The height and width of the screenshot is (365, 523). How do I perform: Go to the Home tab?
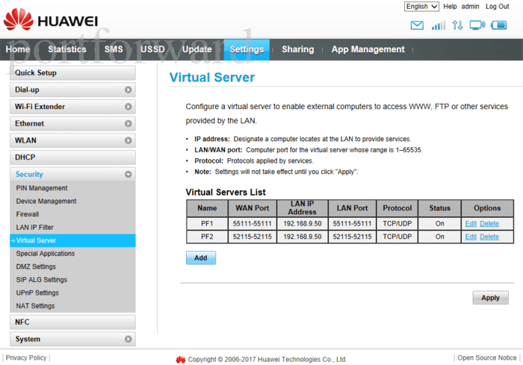18,49
